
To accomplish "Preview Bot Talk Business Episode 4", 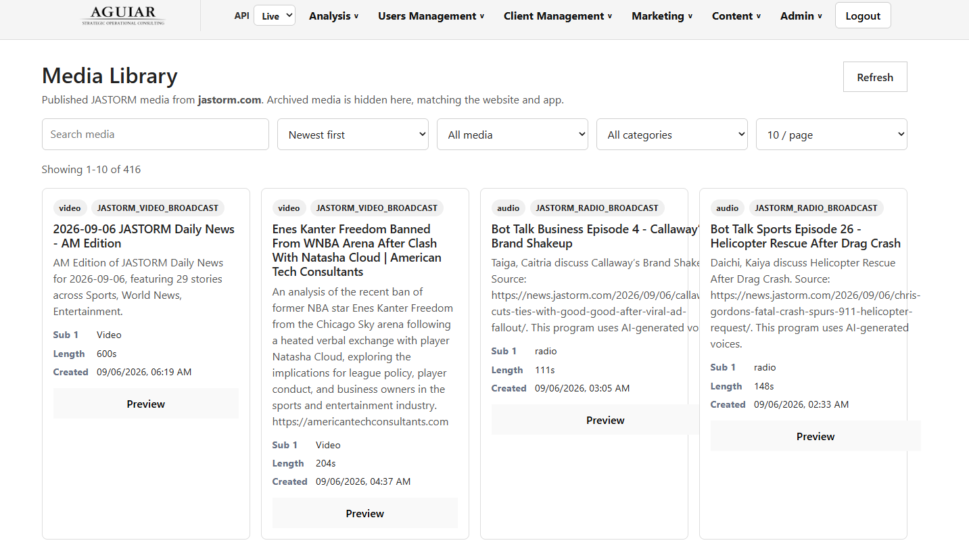I will pyautogui.click(x=595, y=420).
